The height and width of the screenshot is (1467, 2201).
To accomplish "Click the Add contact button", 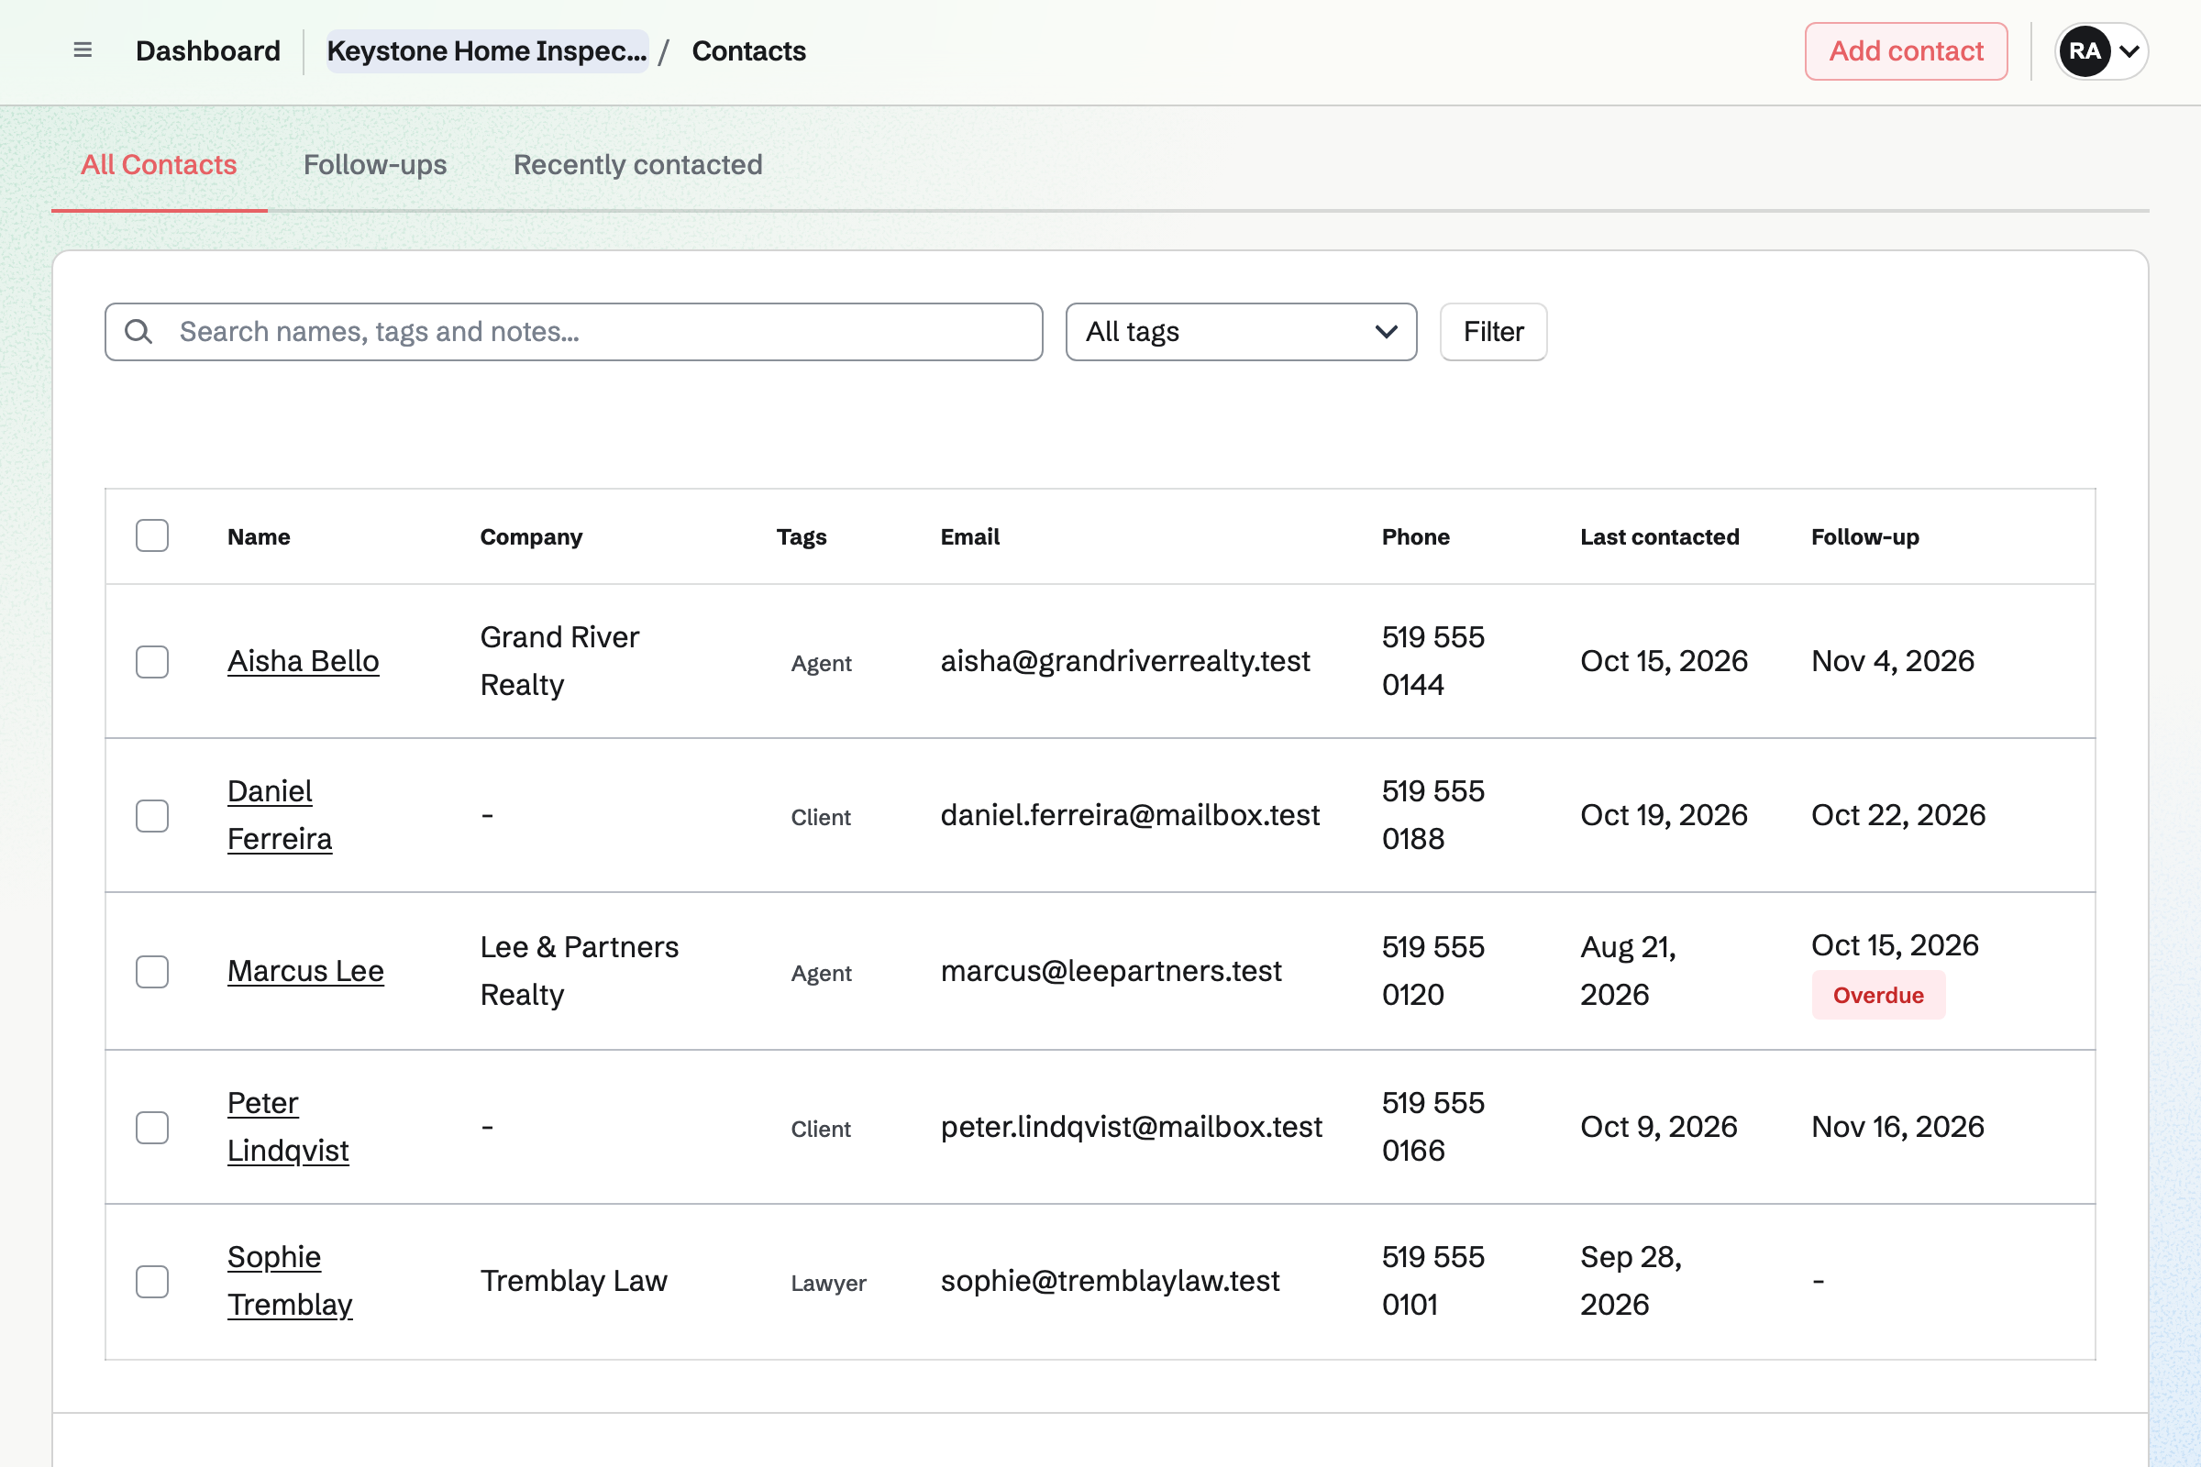I will pyautogui.click(x=1907, y=50).
